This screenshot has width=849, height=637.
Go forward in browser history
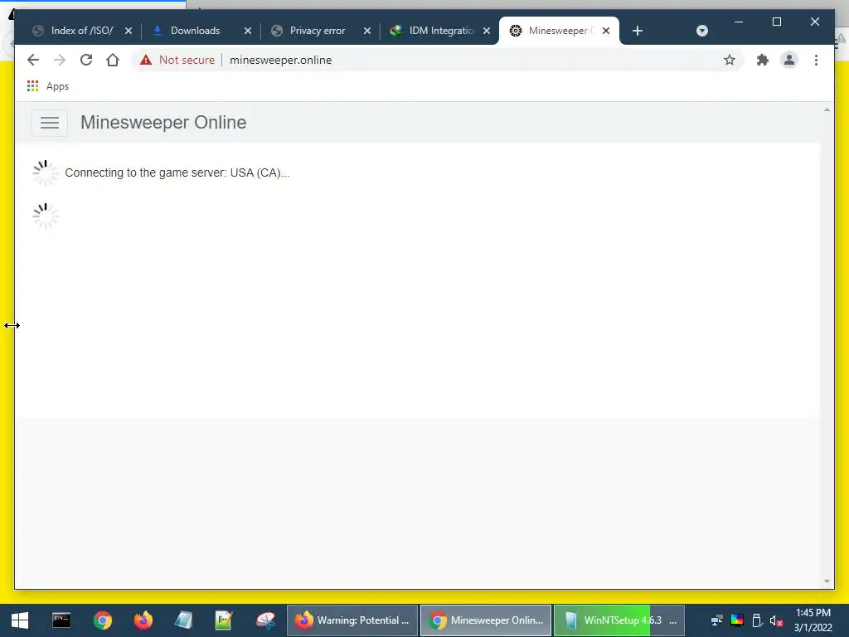60,60
